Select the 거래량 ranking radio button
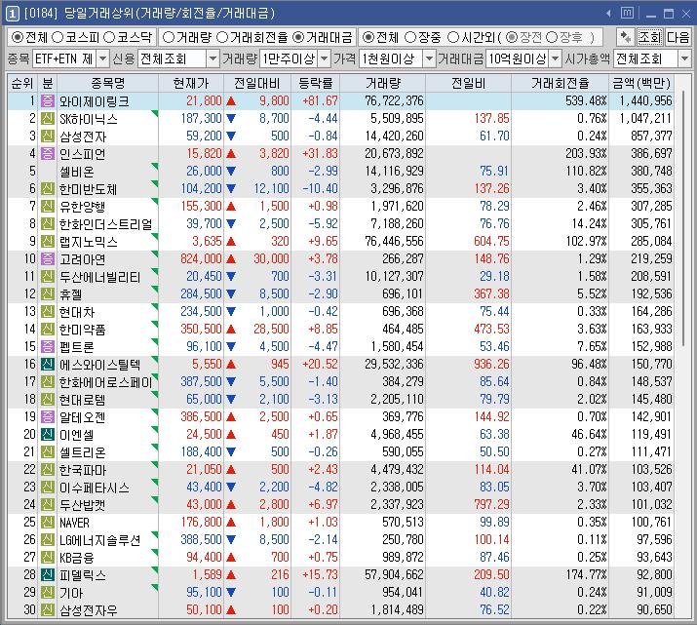697x625 pixels. point(169,37)
